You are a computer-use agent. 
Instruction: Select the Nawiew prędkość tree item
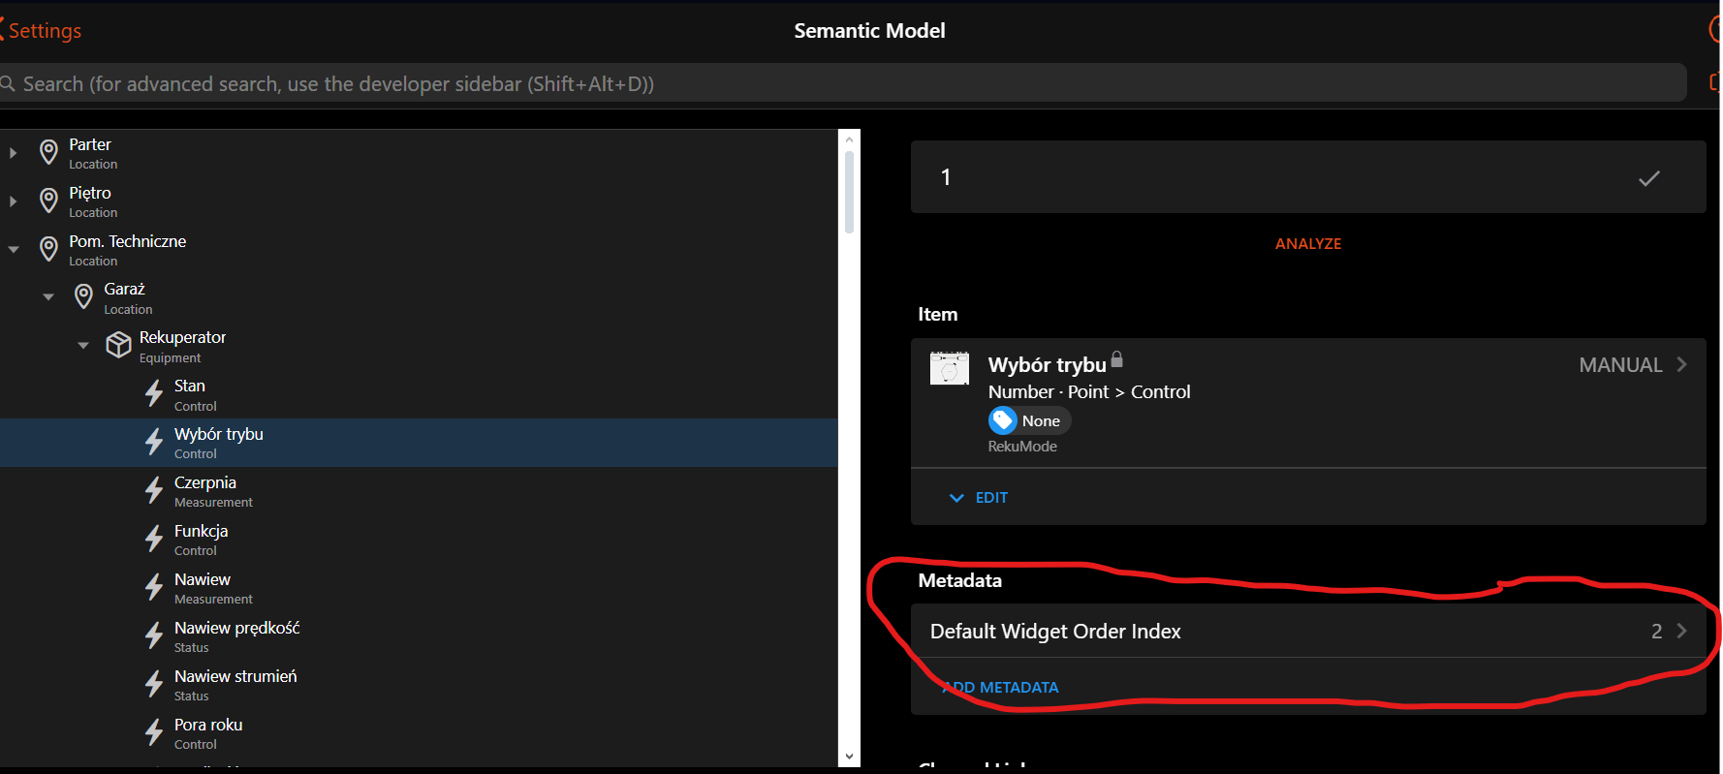(236, 636)
